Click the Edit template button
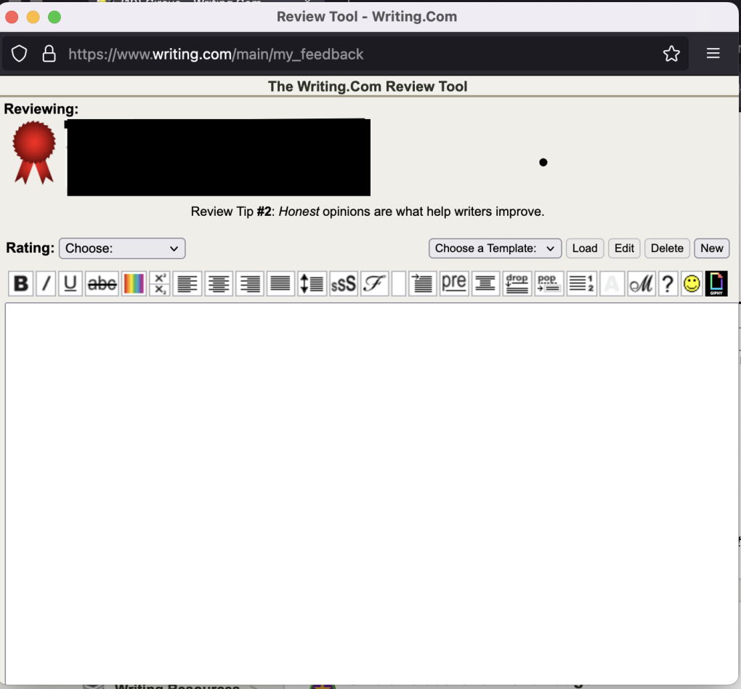The image size is (741, 689). click(624, 249)
